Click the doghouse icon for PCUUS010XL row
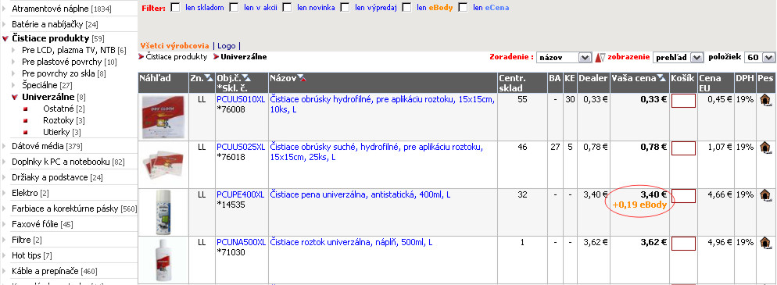777x285 pixels. (766, 100)
